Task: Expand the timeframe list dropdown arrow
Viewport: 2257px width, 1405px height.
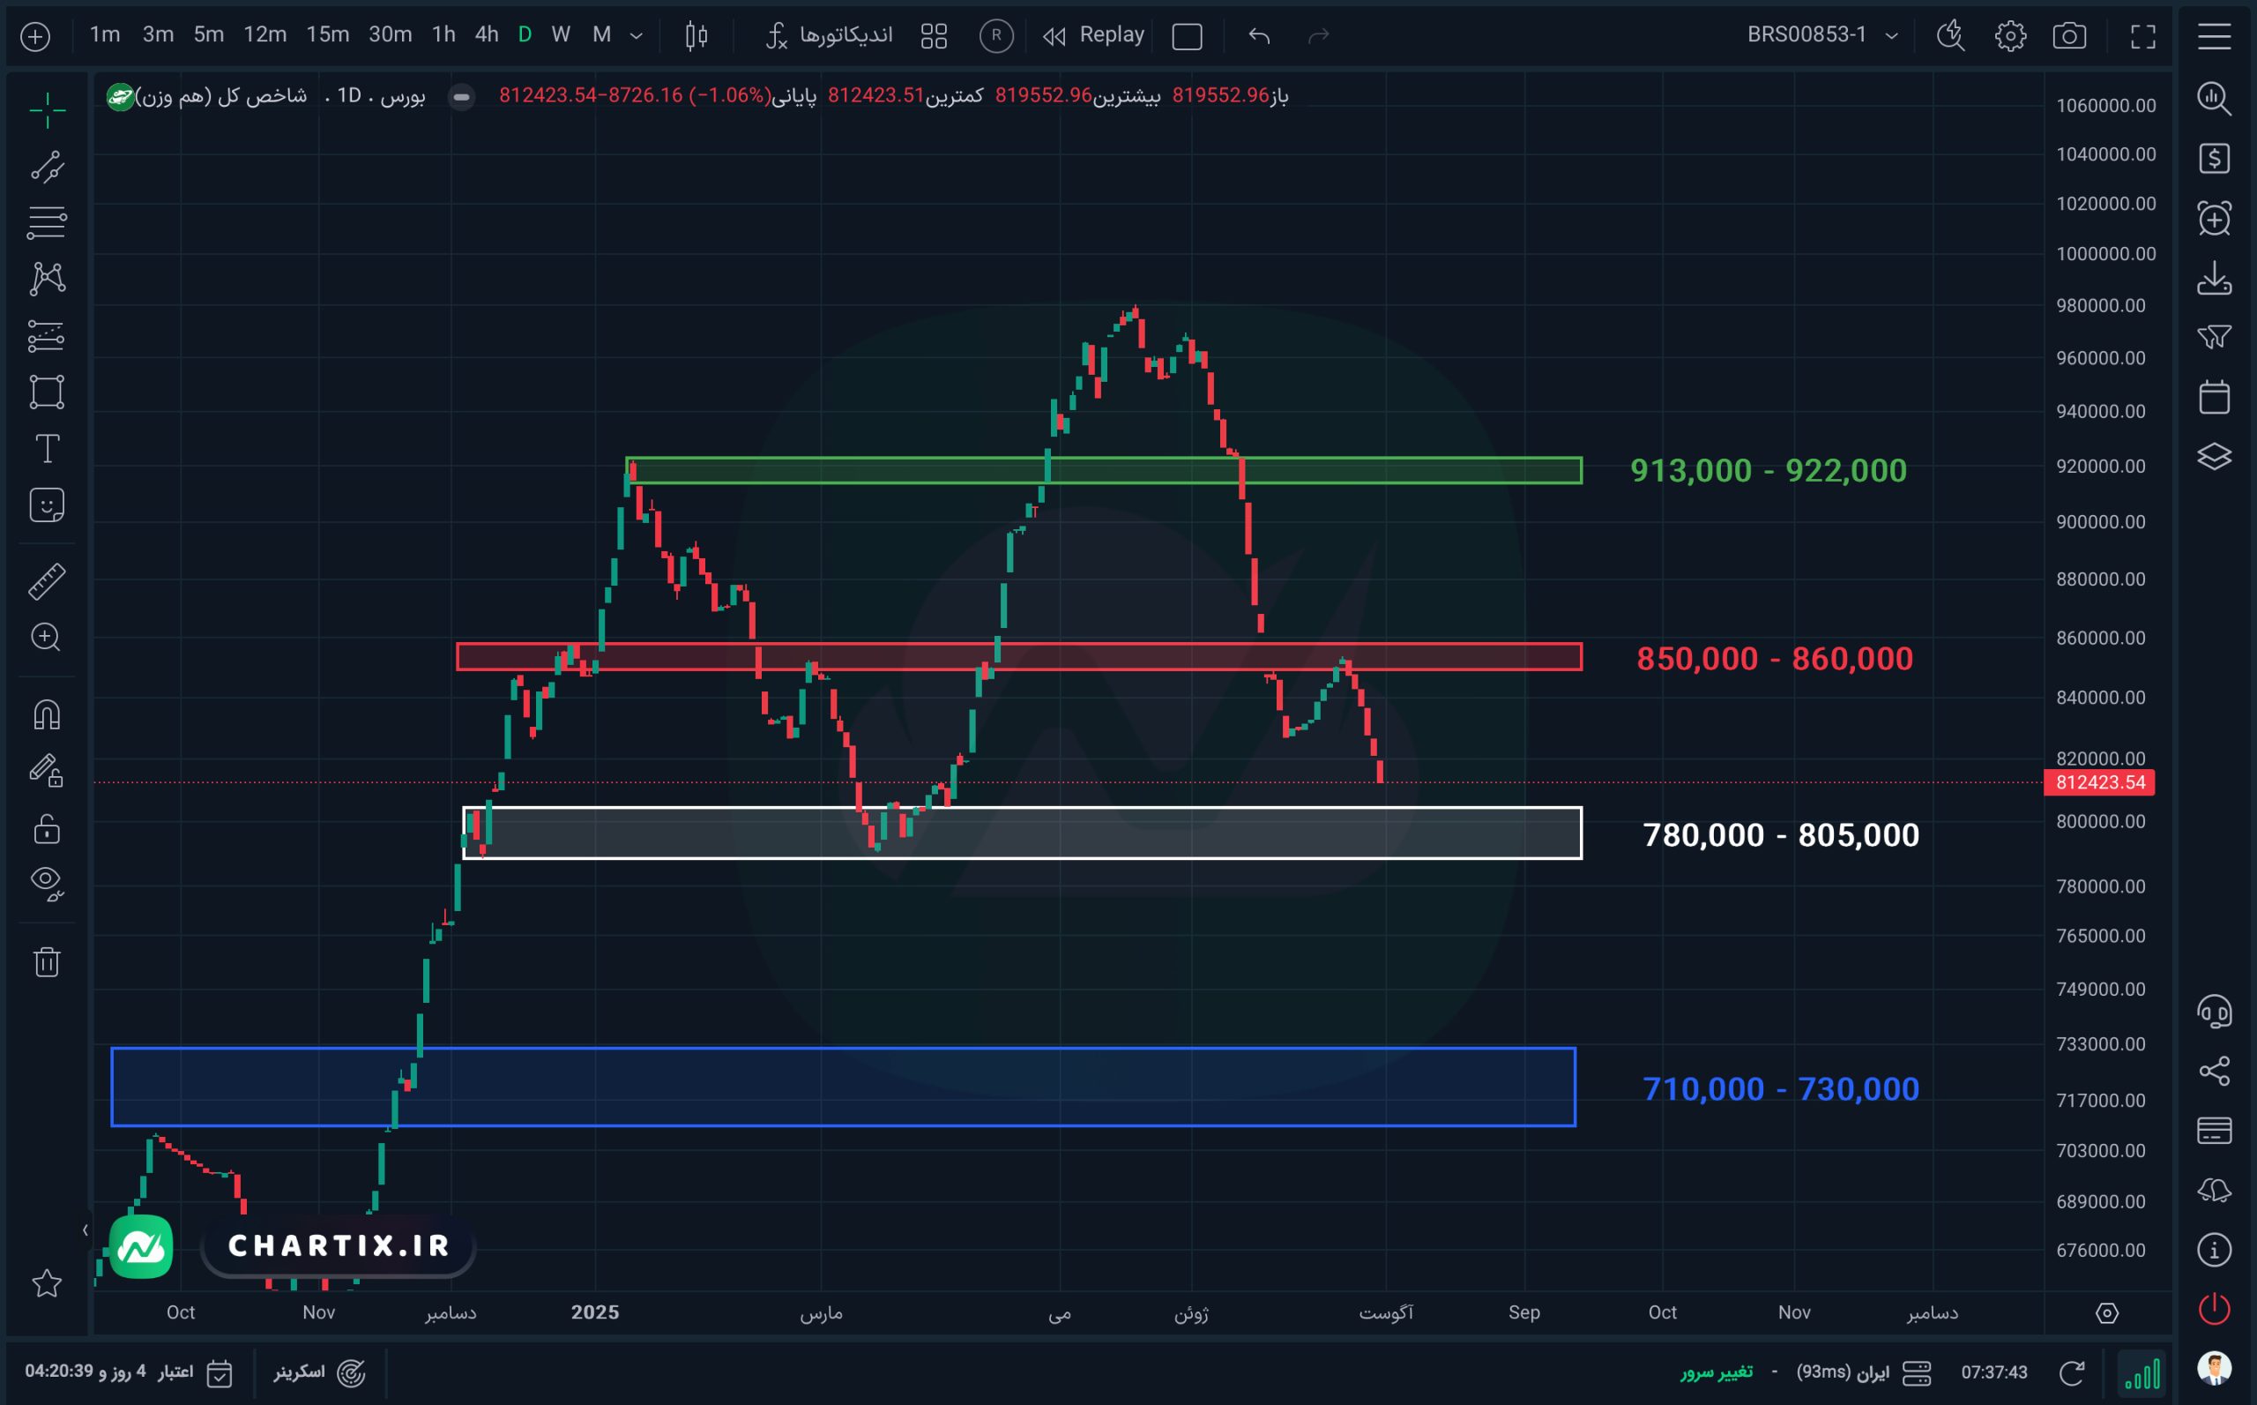Action: pos(637,35)
